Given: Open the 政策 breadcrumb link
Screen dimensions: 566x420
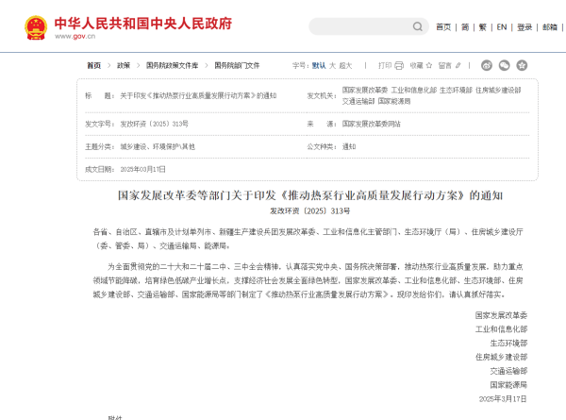Looking at the screenshot, I should point(124,66).
